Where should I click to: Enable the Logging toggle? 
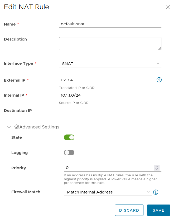coord(69,153)
